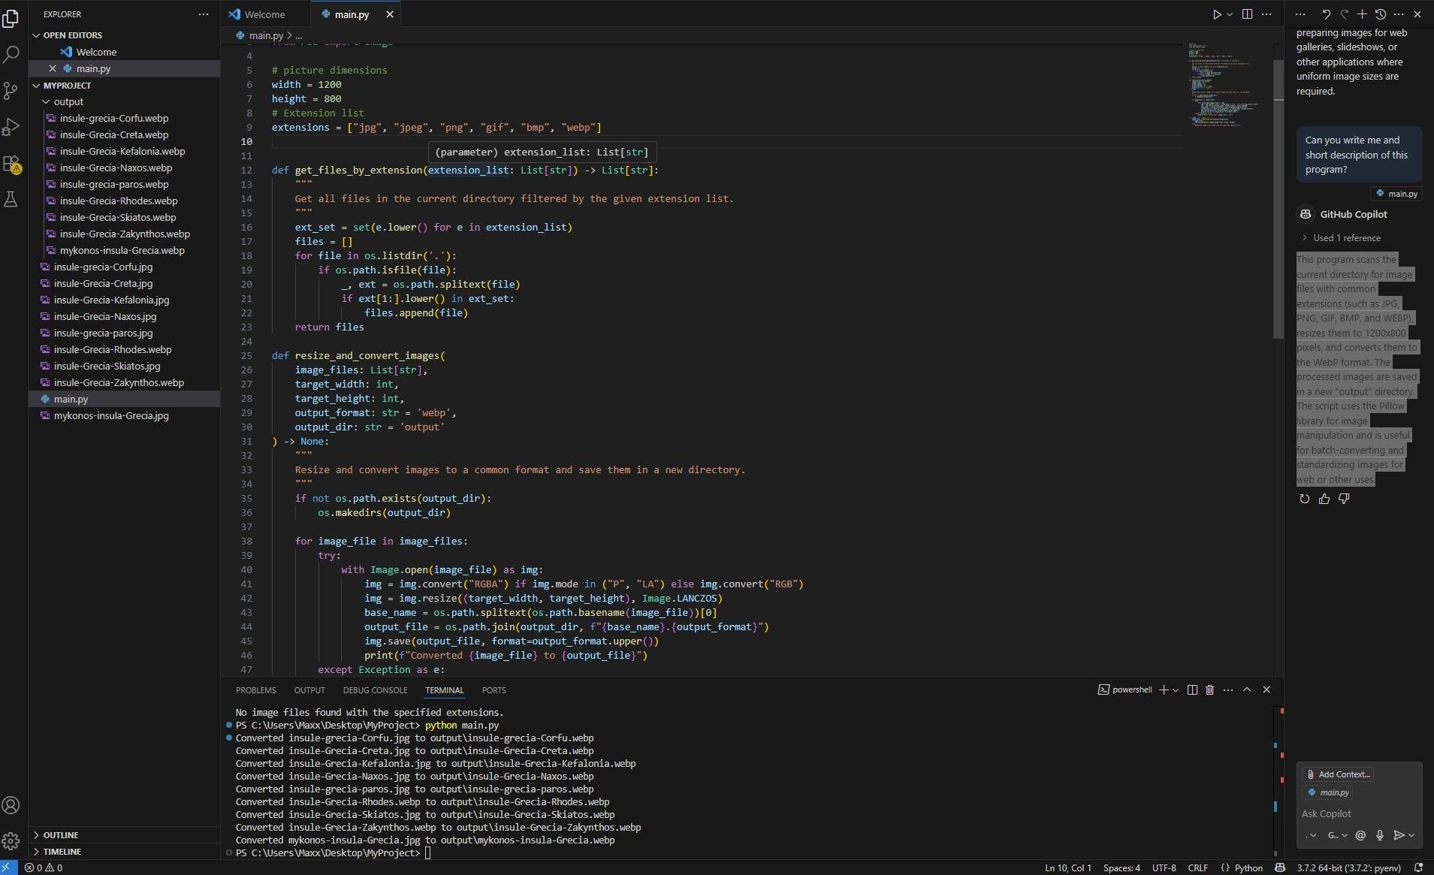Viewport: 1434px width, 875px height.
Task: Close main.py in Open Editors list
Action: 53,68
